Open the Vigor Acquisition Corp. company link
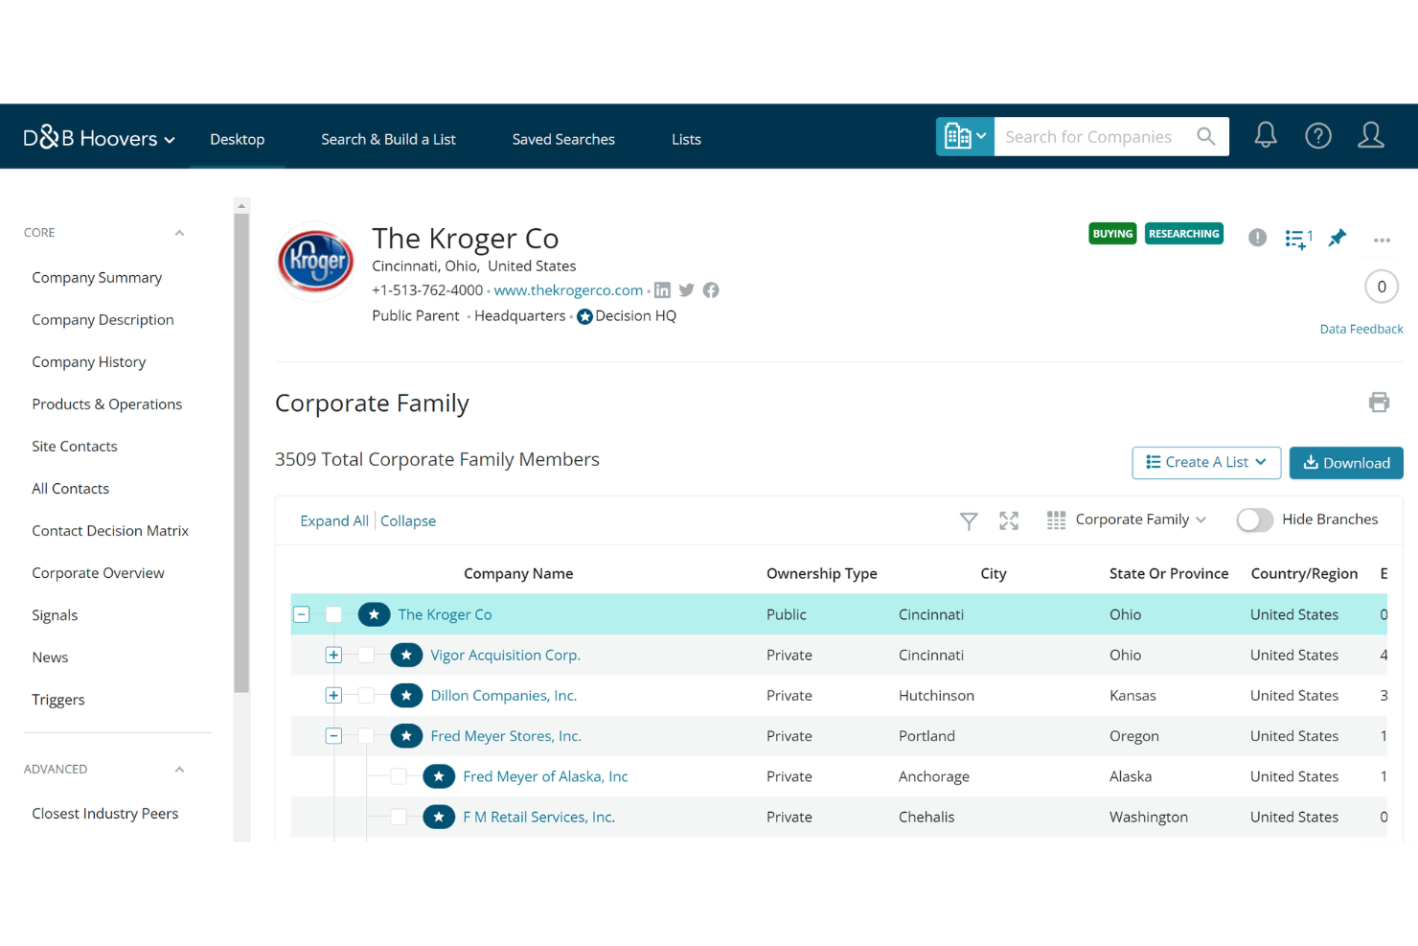Viewport: 1418px width, 946px height. [x=505, y=656]
